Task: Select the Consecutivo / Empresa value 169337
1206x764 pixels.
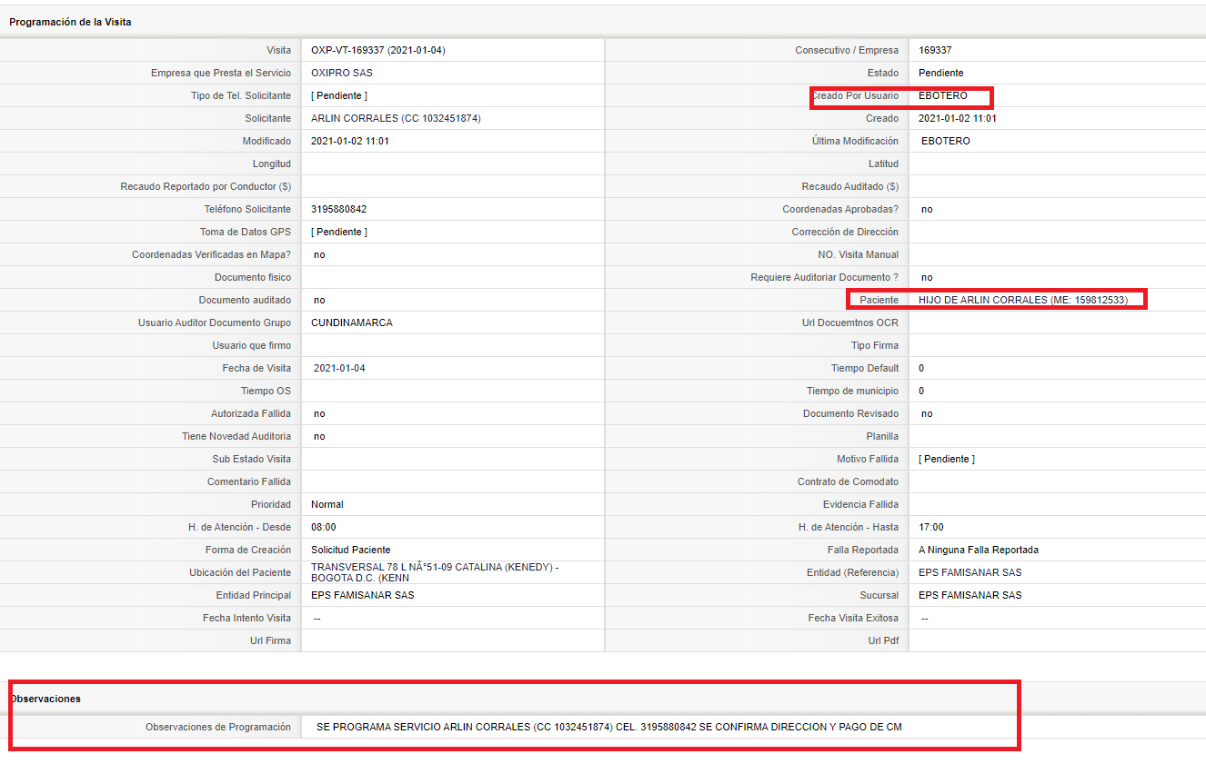Action: [x=935, y=50]
